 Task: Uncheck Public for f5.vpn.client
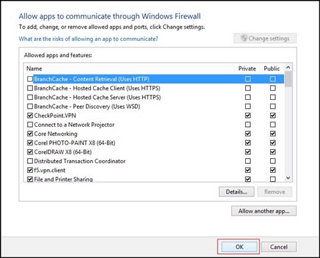tap(273, 170)
